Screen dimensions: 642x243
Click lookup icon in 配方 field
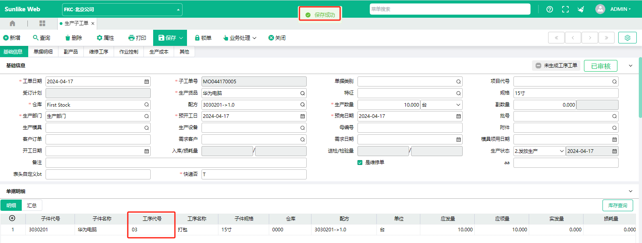(x=303, y=105)
